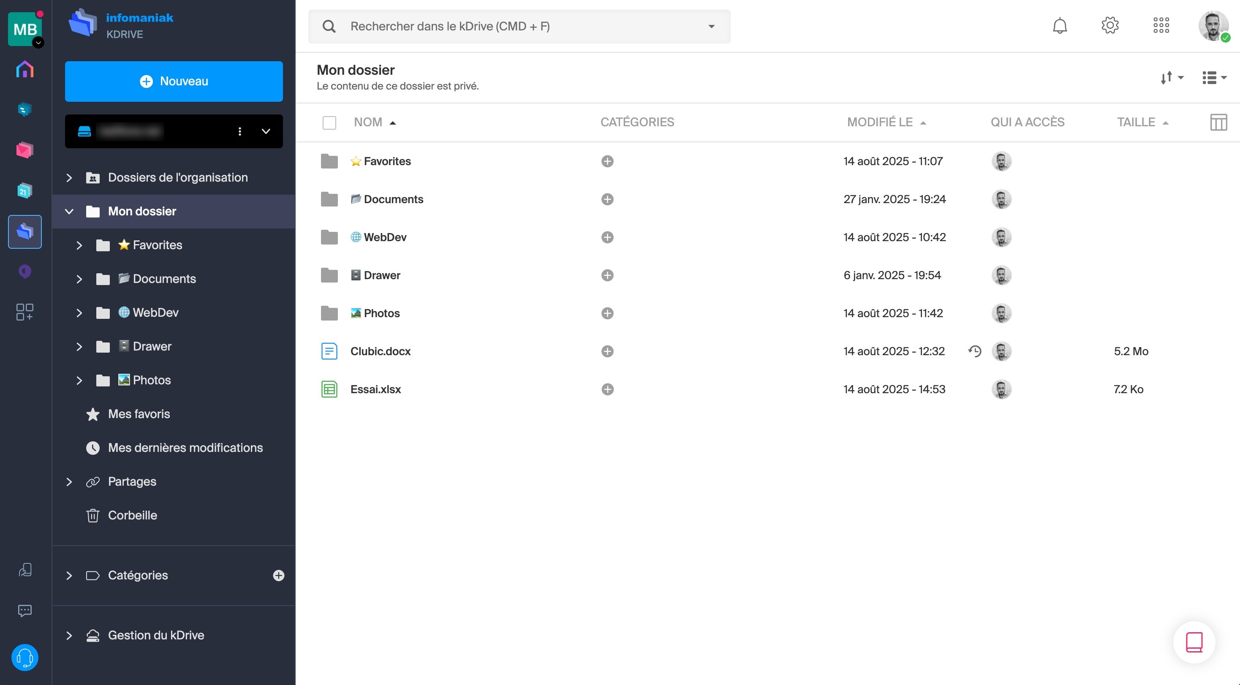The height and width of the screenshot is (685, 1240).
Task: Open the list view mode dropdown
Action: tap(1214, 78)
